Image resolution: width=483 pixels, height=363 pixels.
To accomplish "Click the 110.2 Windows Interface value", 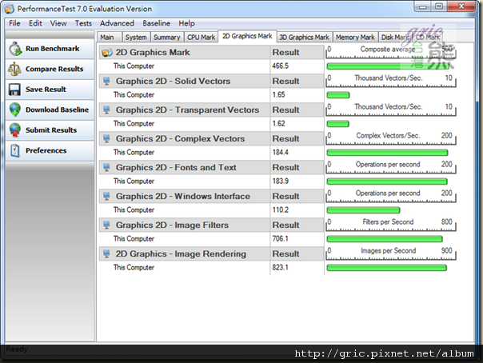I will click(281, 210).
